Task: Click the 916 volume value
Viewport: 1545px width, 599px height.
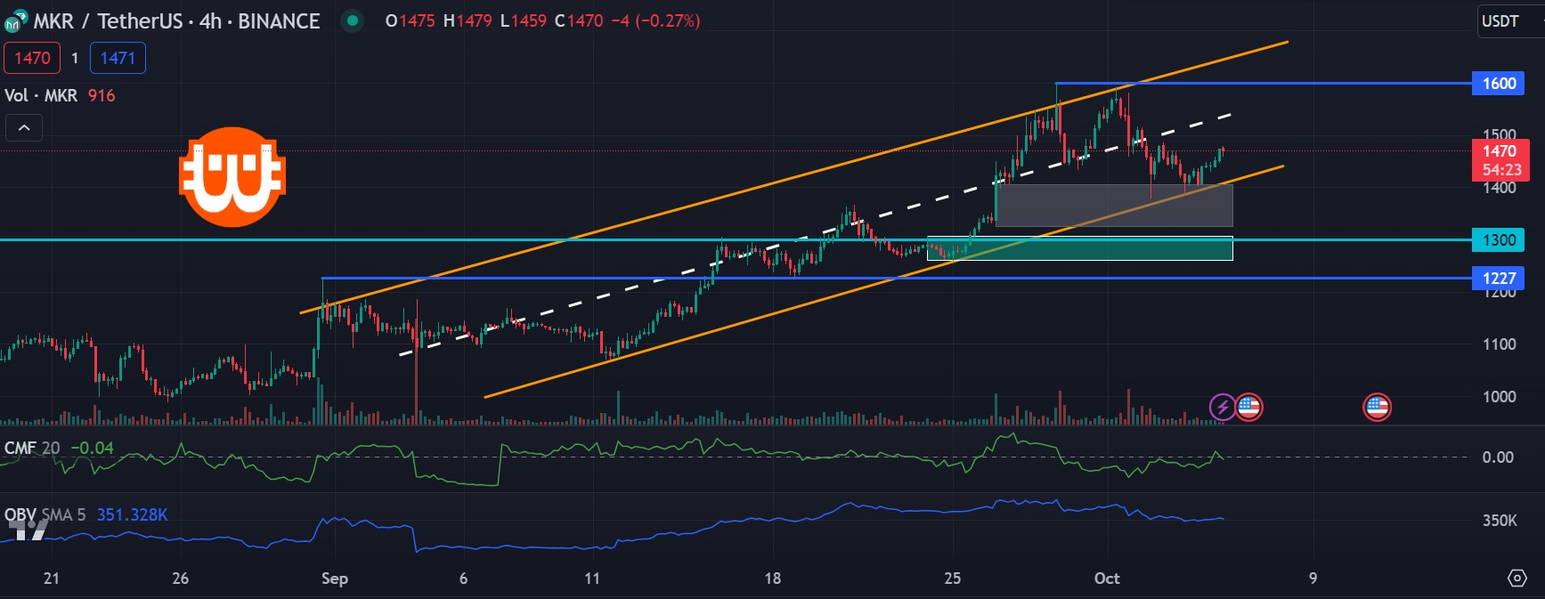Action: [x=102, y=95]
